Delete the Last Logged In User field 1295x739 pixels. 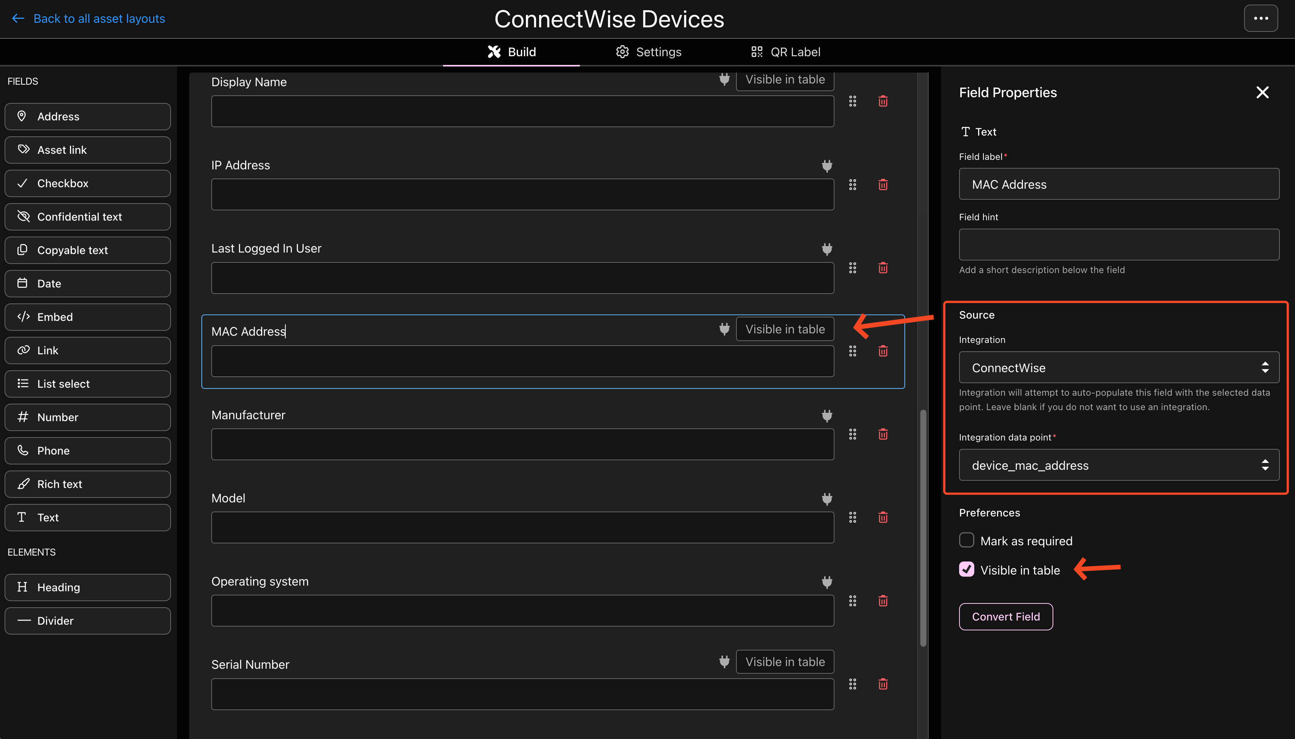883,267
